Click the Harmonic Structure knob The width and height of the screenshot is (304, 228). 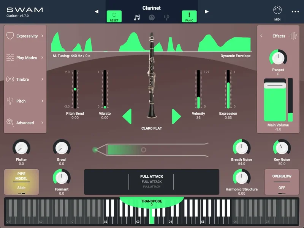point(242,178)
